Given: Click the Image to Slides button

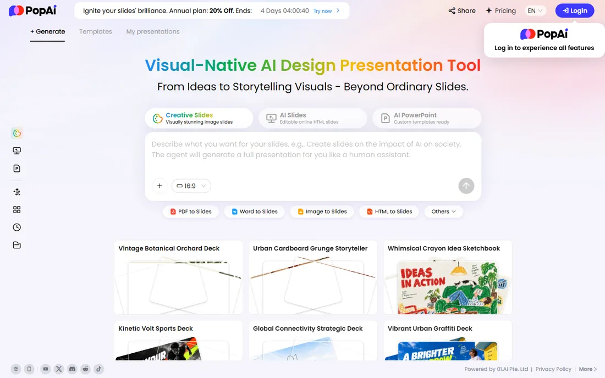Looking at the screenshot, I should point(322,212).
